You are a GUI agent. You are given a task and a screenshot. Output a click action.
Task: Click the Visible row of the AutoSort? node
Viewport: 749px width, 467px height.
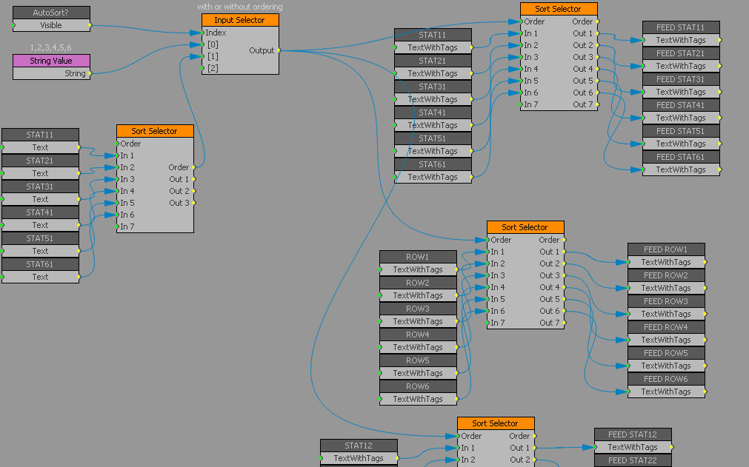coord(51,25)
